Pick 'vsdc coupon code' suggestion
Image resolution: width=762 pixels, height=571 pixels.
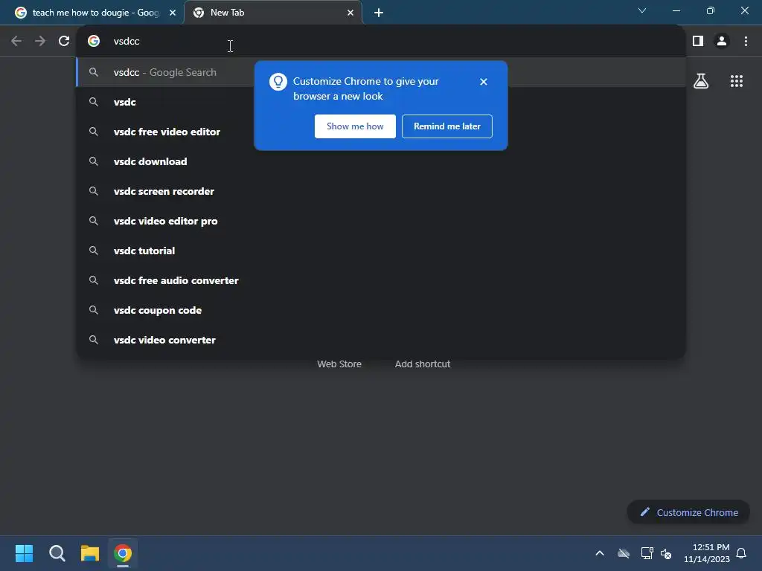(x=381, y=310)
